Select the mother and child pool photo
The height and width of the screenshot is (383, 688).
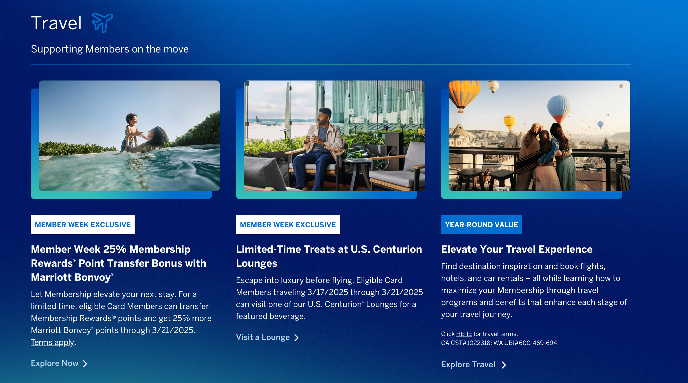coord(129,135)
